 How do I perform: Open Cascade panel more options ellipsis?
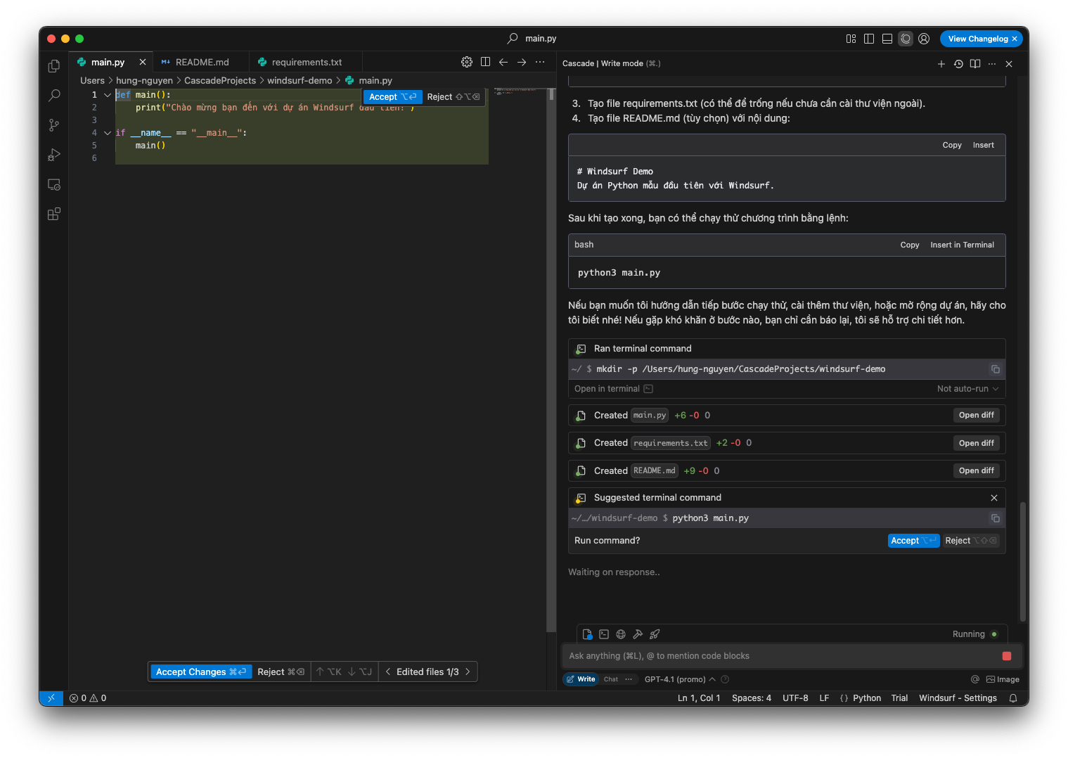(x=992, y=64)
